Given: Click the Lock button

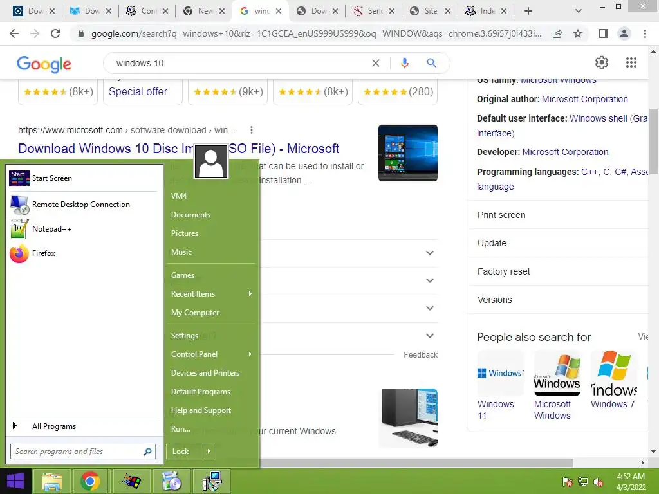Looking at the screenshot, I should click(185, 452).
